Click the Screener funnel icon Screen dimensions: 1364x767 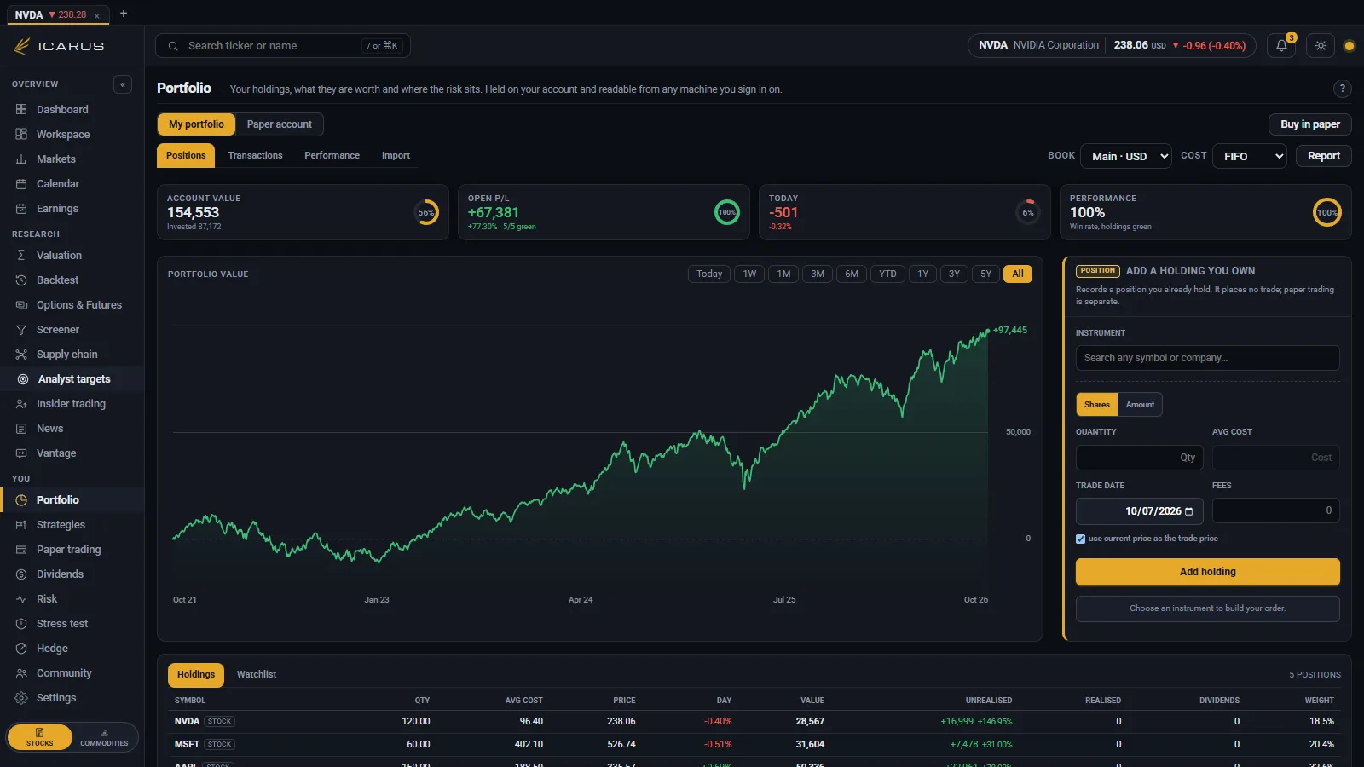pos(21,330)
